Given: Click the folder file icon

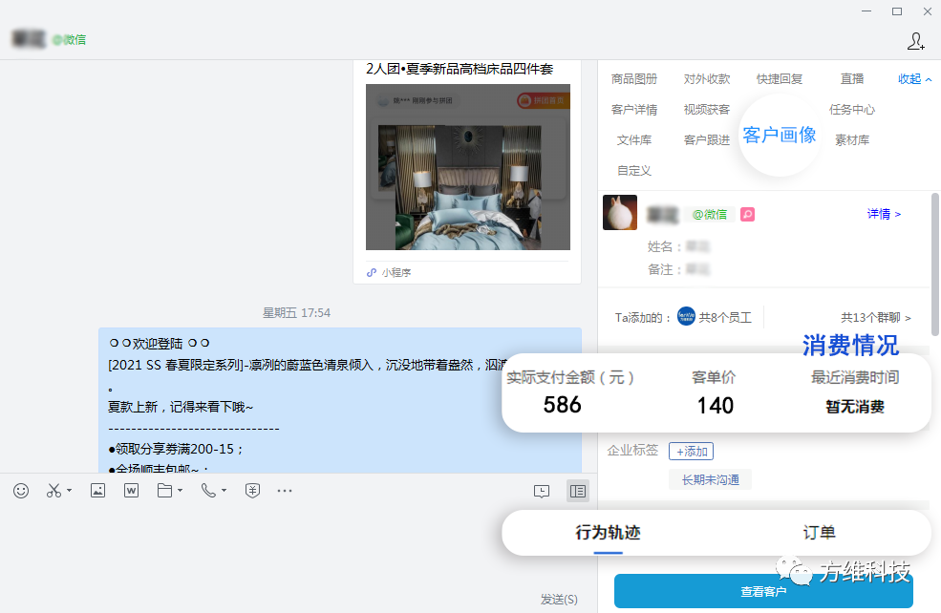Looking at the screenshot, I should pos(164,491).
